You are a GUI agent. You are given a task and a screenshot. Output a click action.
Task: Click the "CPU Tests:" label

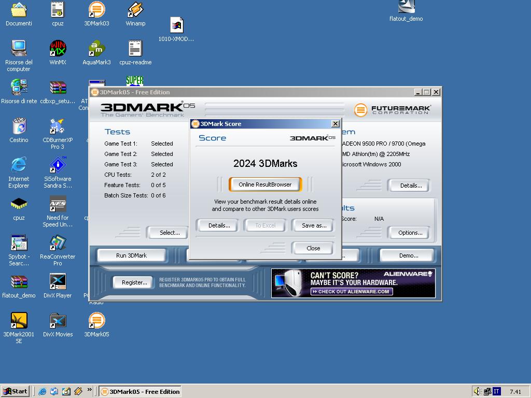[x=118, y=175]
